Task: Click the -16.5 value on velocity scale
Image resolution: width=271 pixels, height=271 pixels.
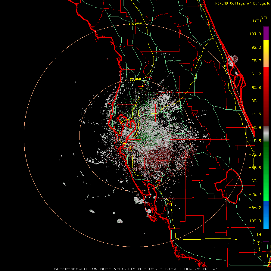Action: point(255,141)
